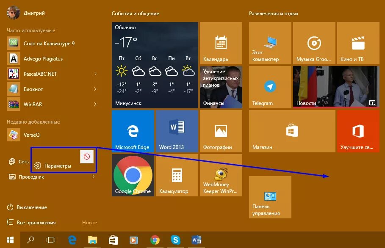385x248 pixels.
Task: Open the Магазин store tile
Action: [x=292, y=131]
